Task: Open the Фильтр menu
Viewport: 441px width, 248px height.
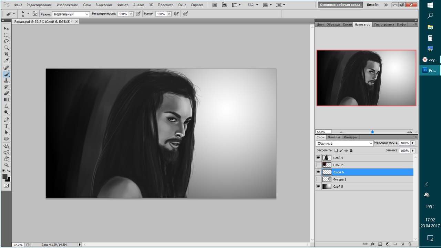Action: click(x=123, y=5)
